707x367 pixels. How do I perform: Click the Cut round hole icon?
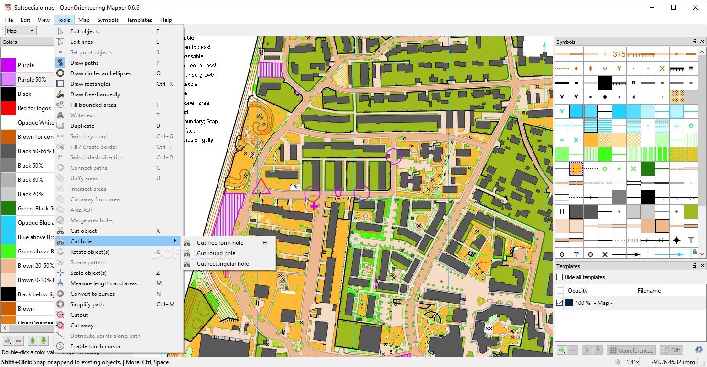(x=187, y=253)
